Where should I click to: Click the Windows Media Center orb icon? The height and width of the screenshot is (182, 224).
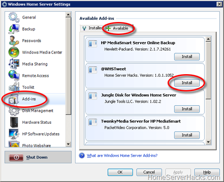point(14,52)
